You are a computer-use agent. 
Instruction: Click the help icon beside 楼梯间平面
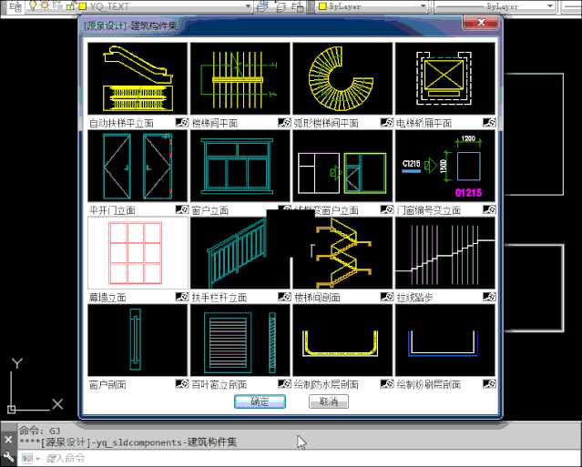coord(284,122)
